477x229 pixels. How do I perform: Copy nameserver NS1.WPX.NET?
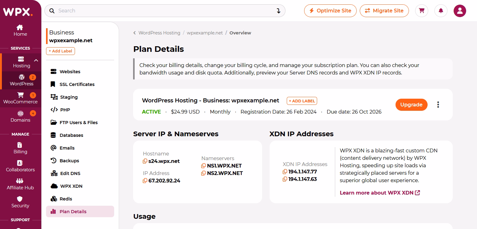point(203,166)
